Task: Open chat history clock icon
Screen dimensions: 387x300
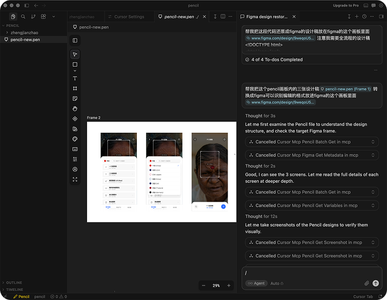Action: (x=364, y=16)
